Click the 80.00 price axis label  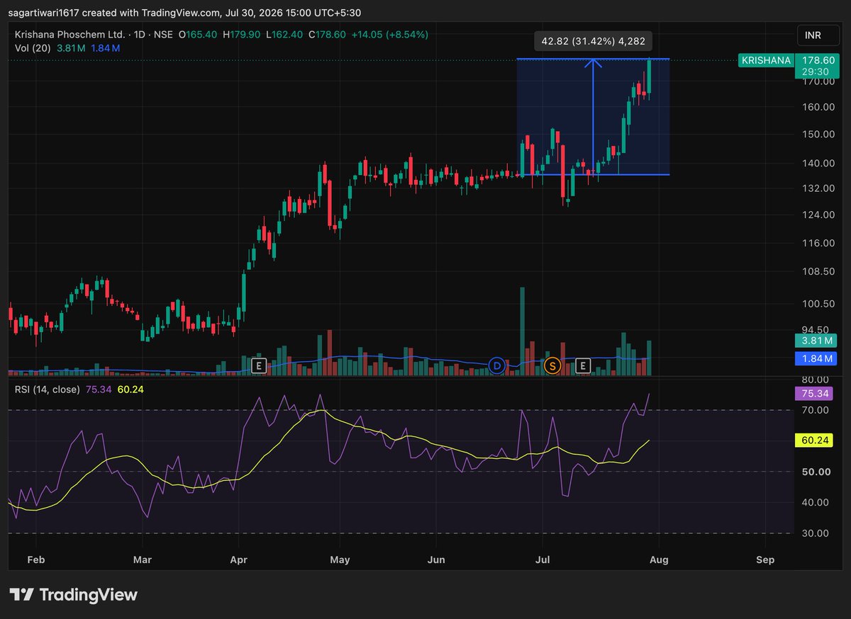[x=814, y=379]
